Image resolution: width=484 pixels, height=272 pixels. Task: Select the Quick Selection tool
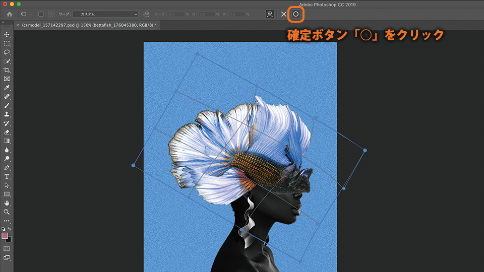(x=7, y=61)
